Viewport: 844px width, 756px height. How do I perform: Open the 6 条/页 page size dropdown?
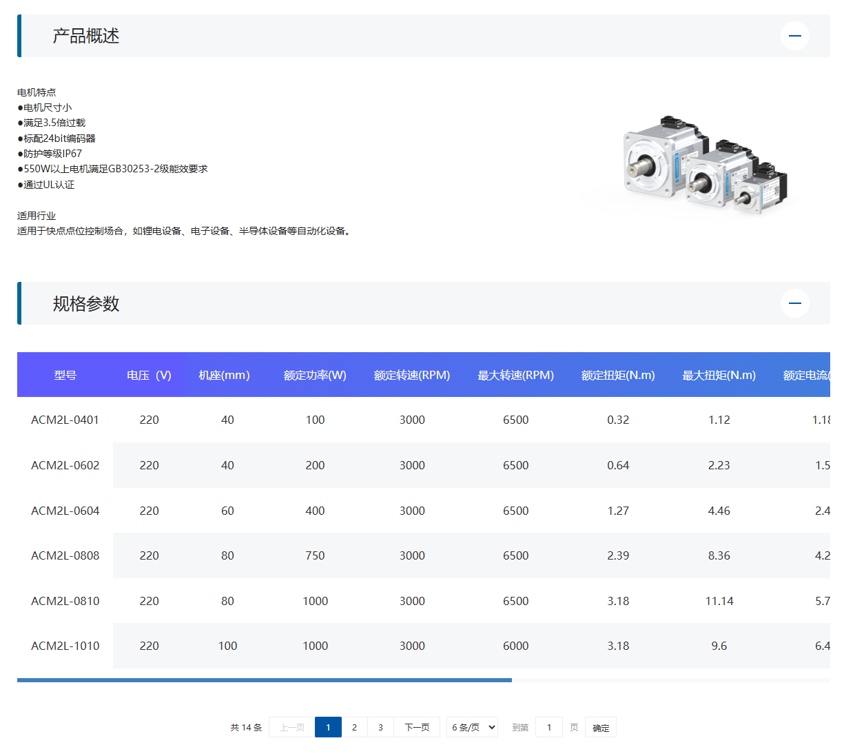(x=472, y=727)
